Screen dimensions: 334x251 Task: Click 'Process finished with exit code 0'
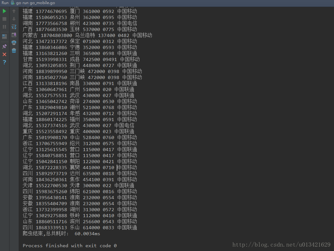70,246
